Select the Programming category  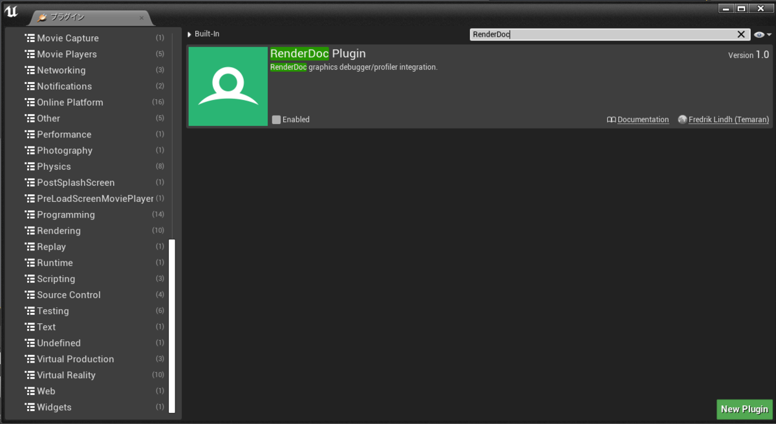click(94, 215)
